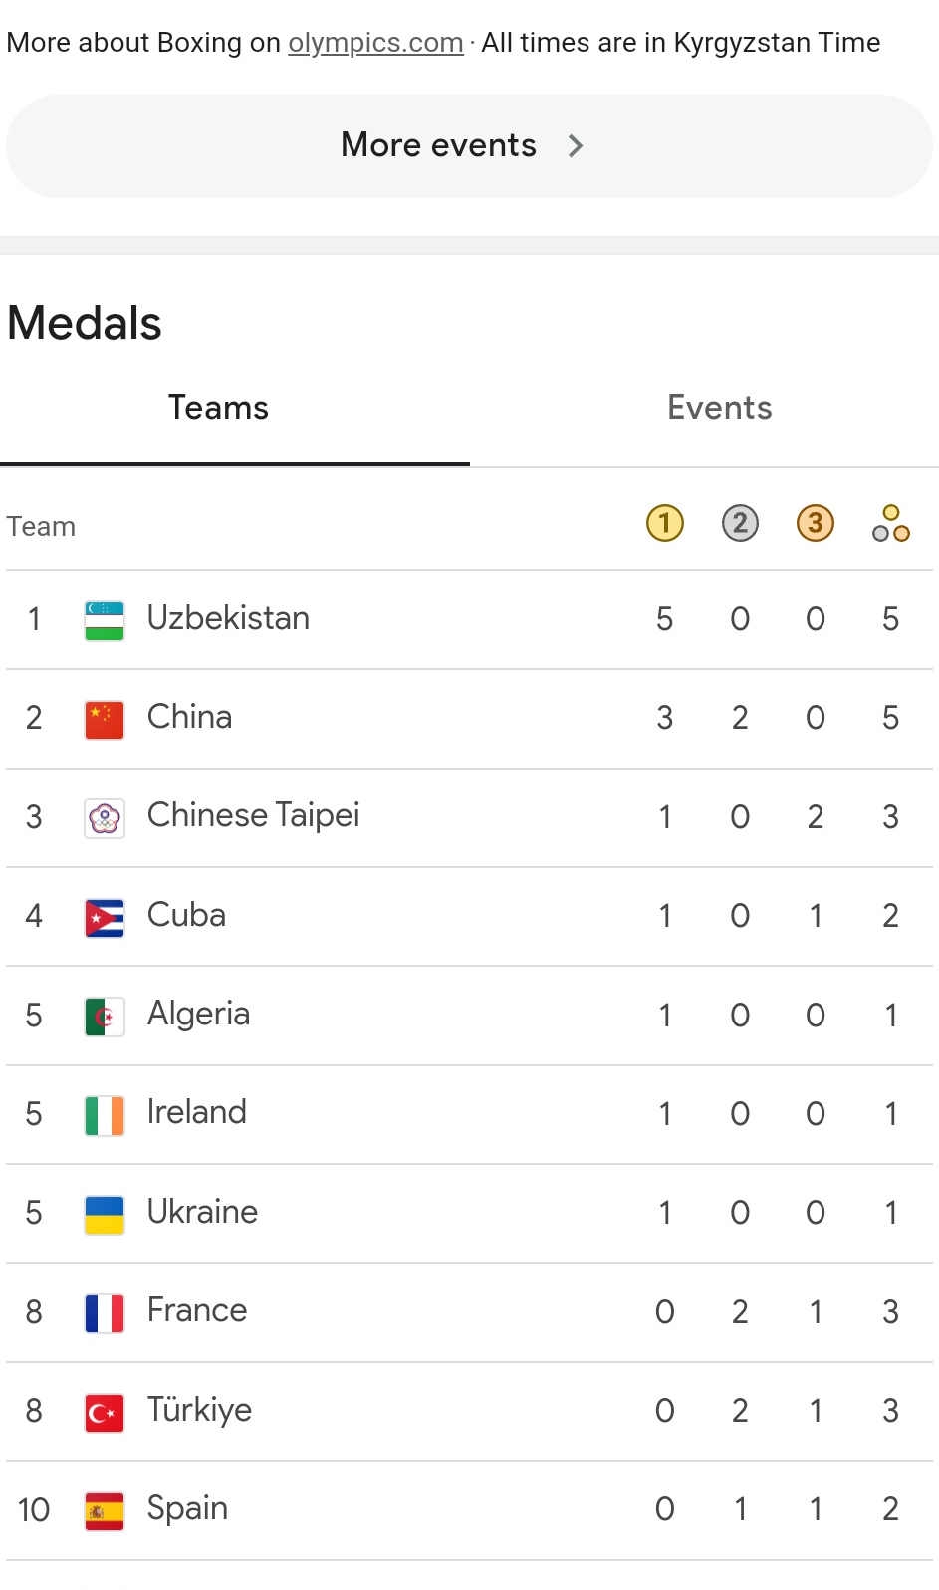Click the Spain flag icon
Viewport: 939px width, 1590px height.
[105, 1510]
